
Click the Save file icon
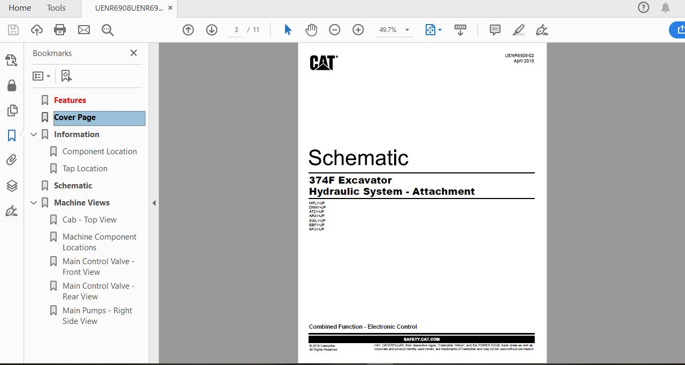[13, 30]
